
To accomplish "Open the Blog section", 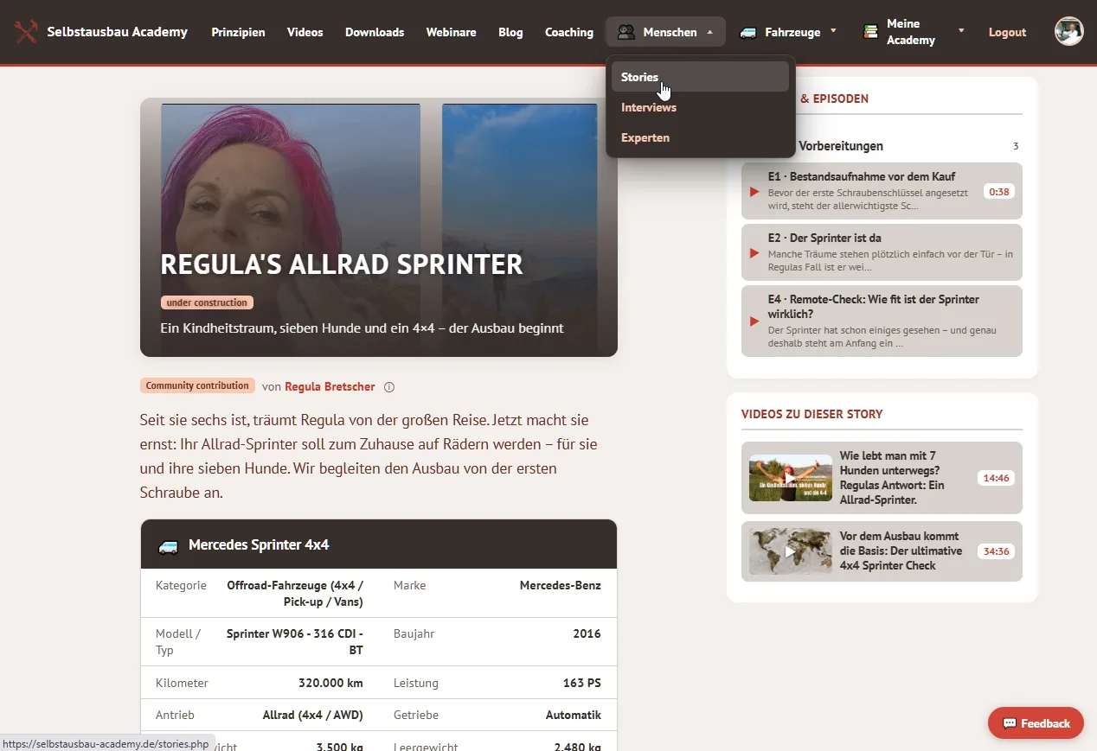I will tap(510, 32).
